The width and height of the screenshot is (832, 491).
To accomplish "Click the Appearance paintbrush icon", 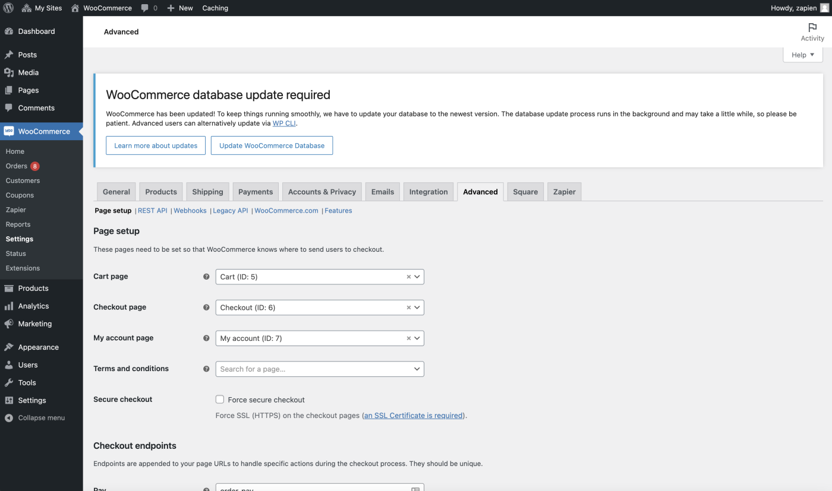I will click(x=9, y=347).
